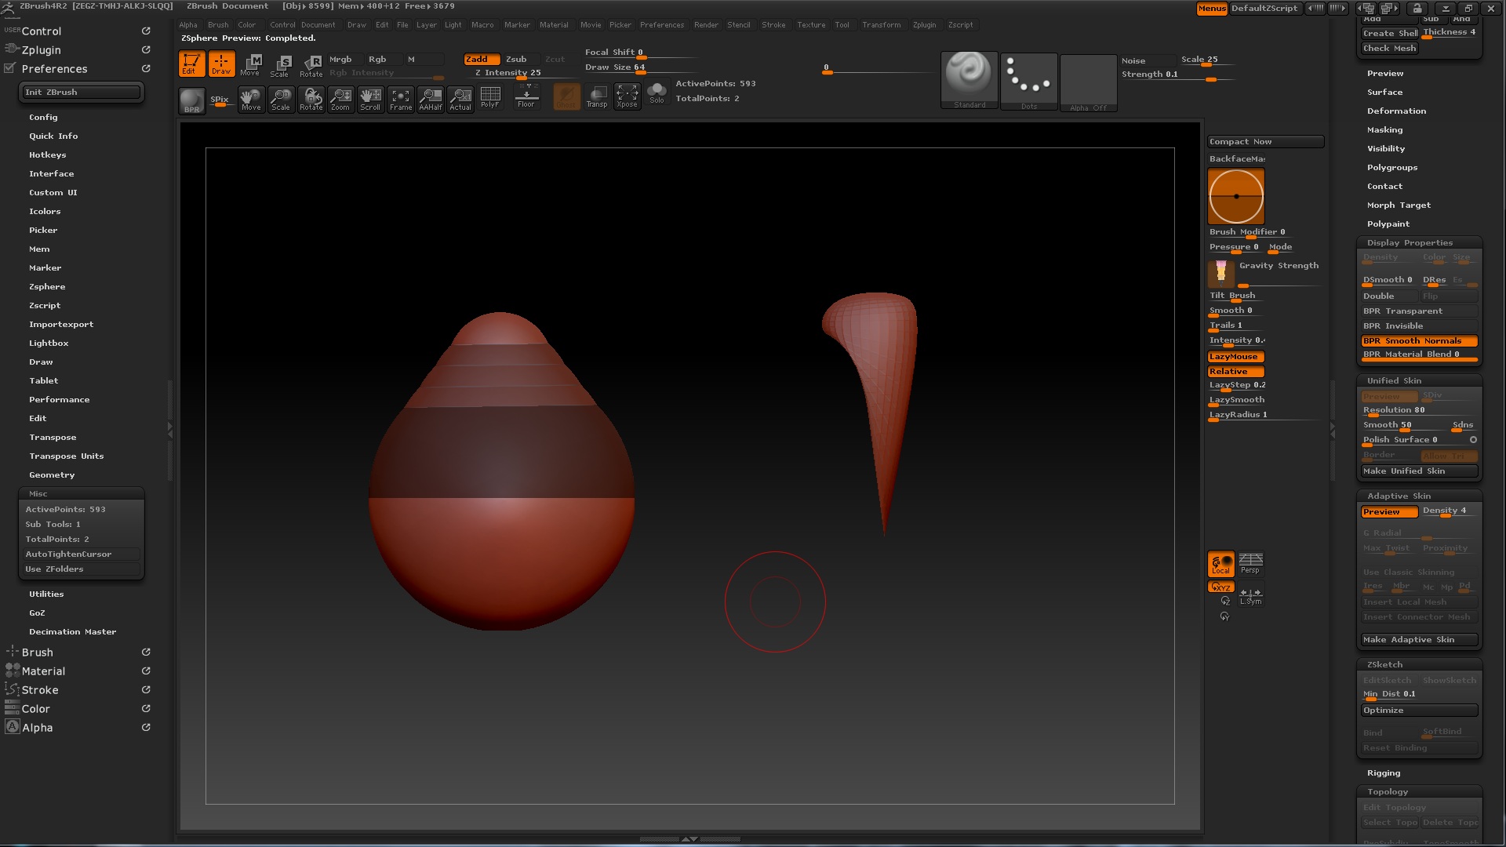
Task: Expand the Brush palette
Action: 38,653
